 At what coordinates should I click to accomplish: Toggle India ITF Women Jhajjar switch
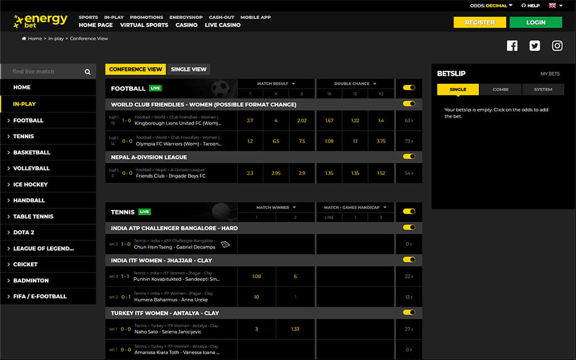pyautogui.click(x=409, y=260)
